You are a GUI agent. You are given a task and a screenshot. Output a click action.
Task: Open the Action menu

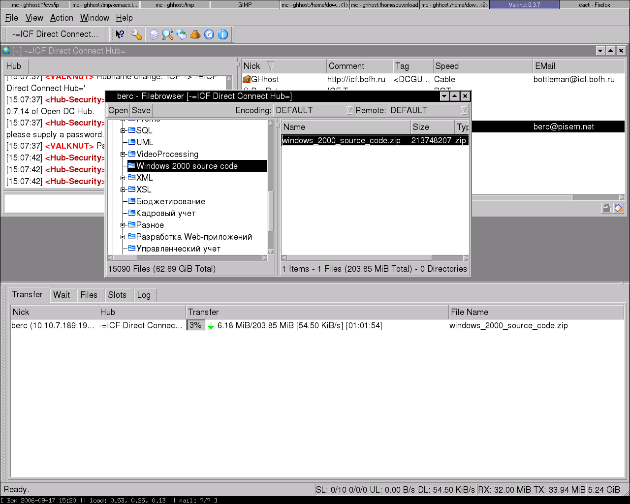point(62,18)
